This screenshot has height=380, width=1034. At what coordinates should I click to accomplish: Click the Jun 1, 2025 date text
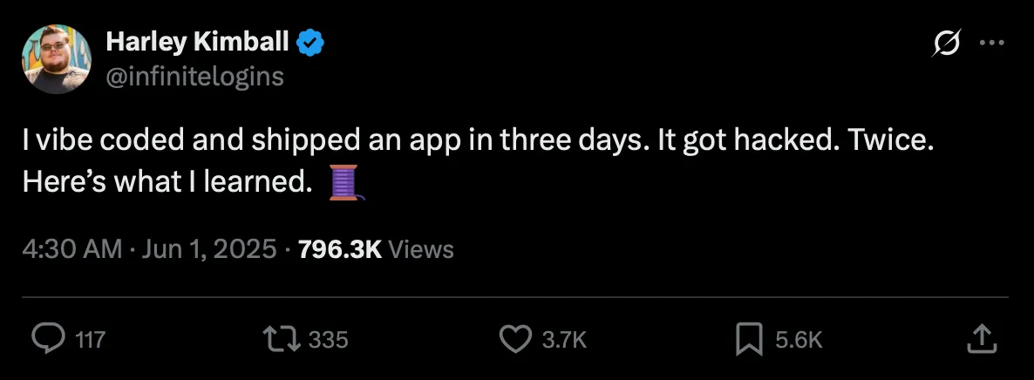[209, 250]
